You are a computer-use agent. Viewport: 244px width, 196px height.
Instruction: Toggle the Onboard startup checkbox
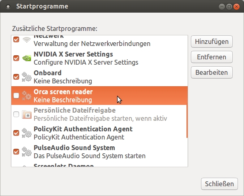pos(16,77)
